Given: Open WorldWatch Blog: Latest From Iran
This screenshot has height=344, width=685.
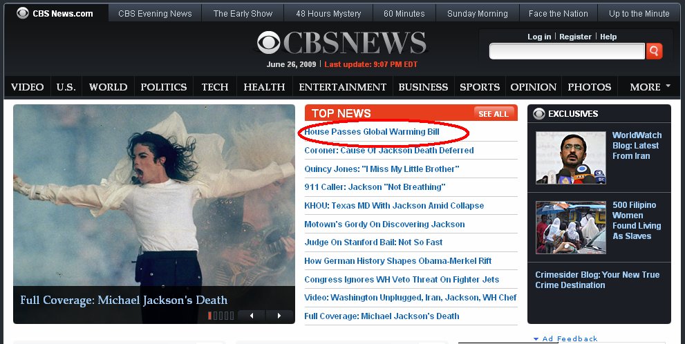Looking at the screenshot, I should tap(637, 145).
